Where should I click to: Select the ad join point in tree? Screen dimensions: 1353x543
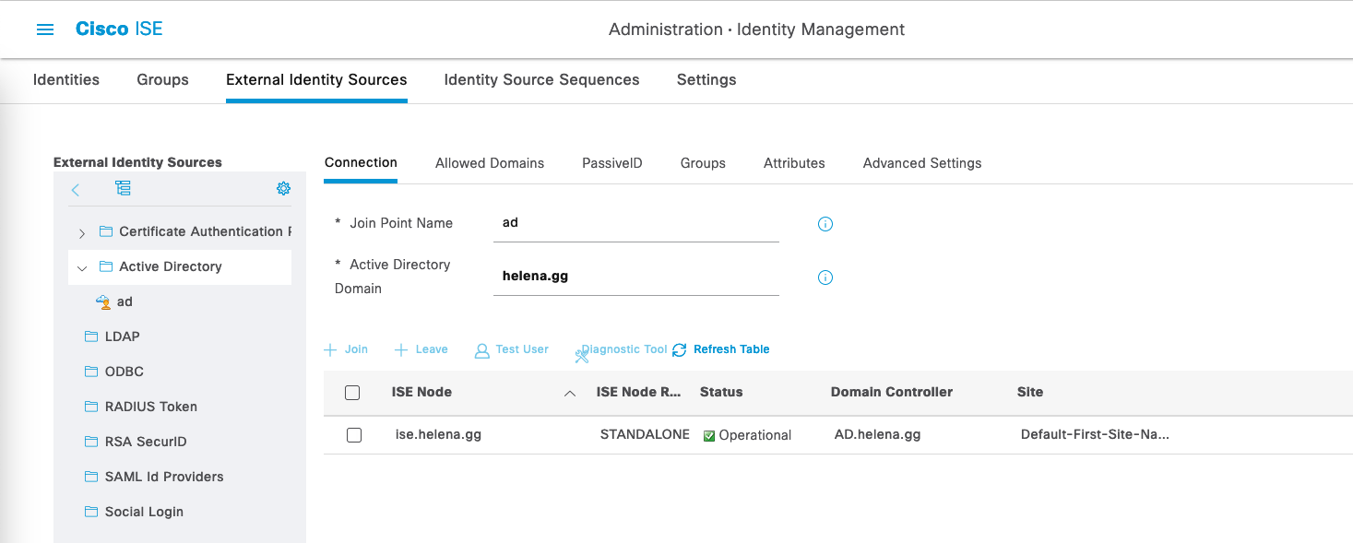pos(124,301)
